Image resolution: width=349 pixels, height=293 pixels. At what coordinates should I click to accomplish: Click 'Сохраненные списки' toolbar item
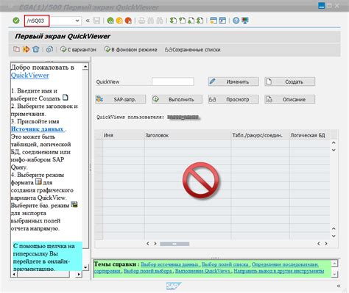tap(193, 50)
